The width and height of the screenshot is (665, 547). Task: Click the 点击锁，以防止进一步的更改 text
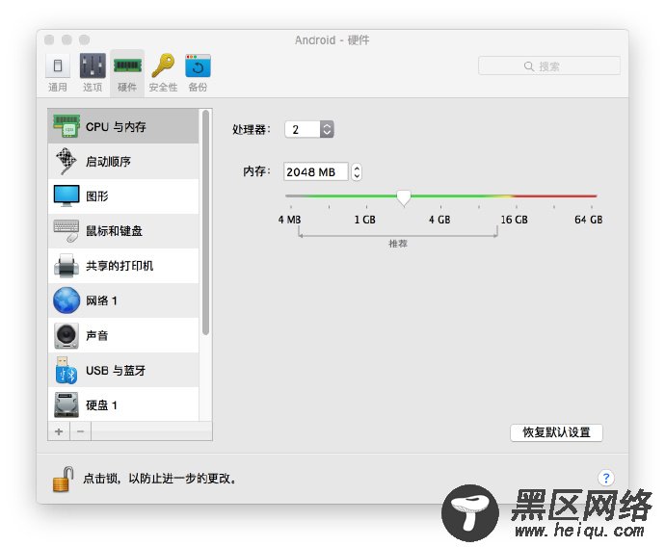[x=159, y=479]
